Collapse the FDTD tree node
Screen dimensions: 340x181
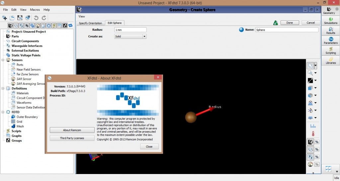coord(3,112)
